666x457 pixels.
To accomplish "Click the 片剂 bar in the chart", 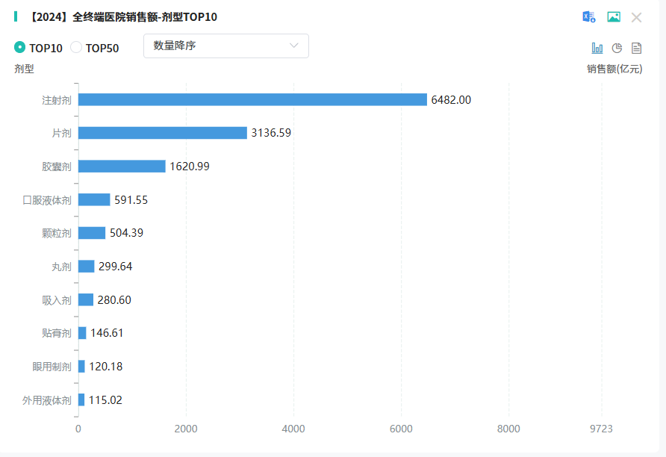I will 163,133.
